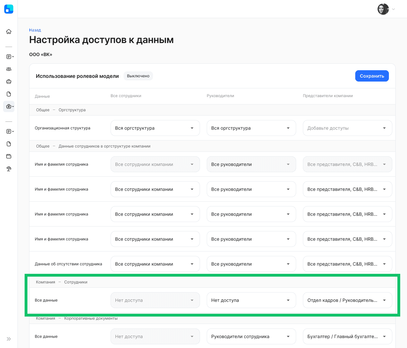Image resolution: width=407 pixels, height=348 pixels.
Task: Click the beach umbrella icon in the sidebar
Action: [9, 169]
